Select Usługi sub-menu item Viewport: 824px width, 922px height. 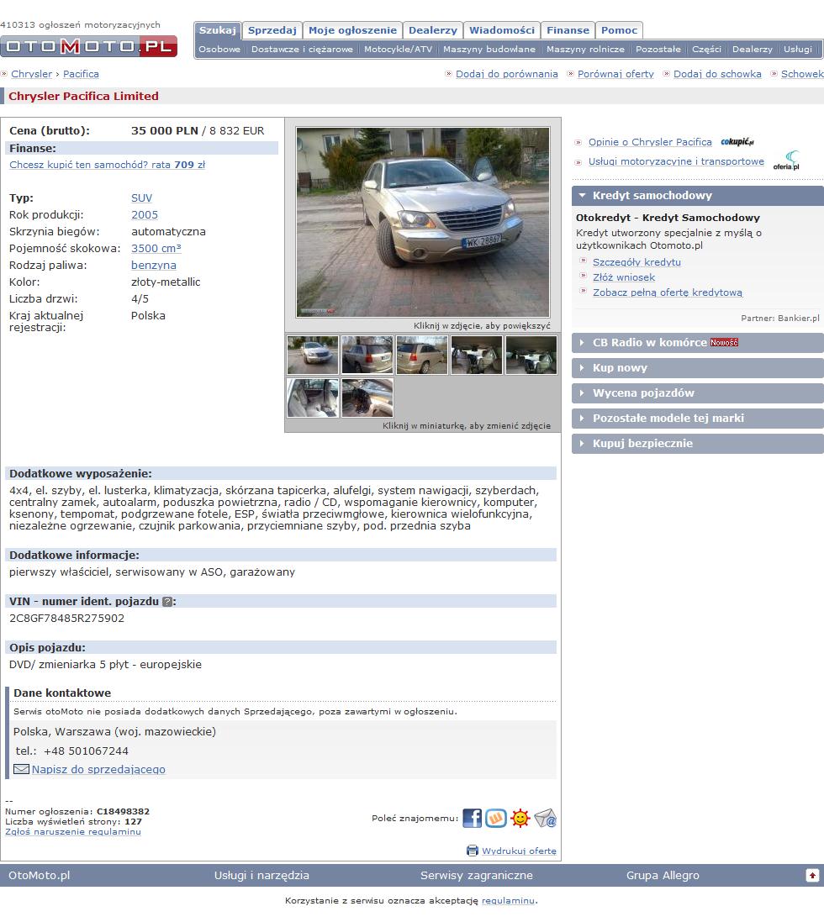pos(798,50)
